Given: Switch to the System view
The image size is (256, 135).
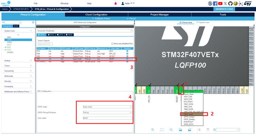Looking at the screenshot, I should click(x=203, y=22).
